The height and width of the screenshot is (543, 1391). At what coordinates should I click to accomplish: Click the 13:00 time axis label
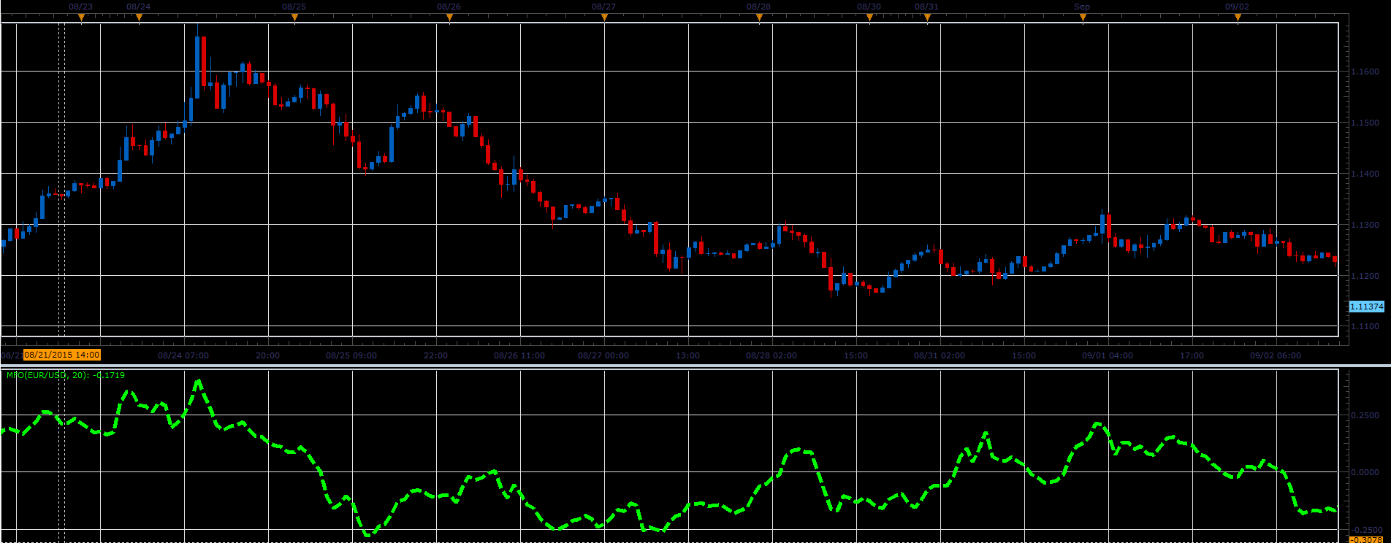tap(687, 355)
